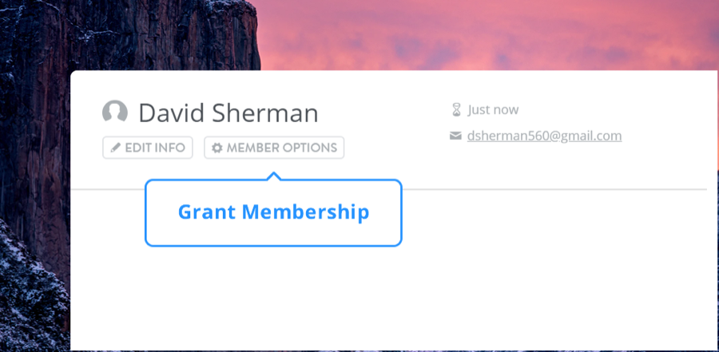Click the Just now timestamp text
The height and width of the screenshot is (352, 719).
pos(493,110)
